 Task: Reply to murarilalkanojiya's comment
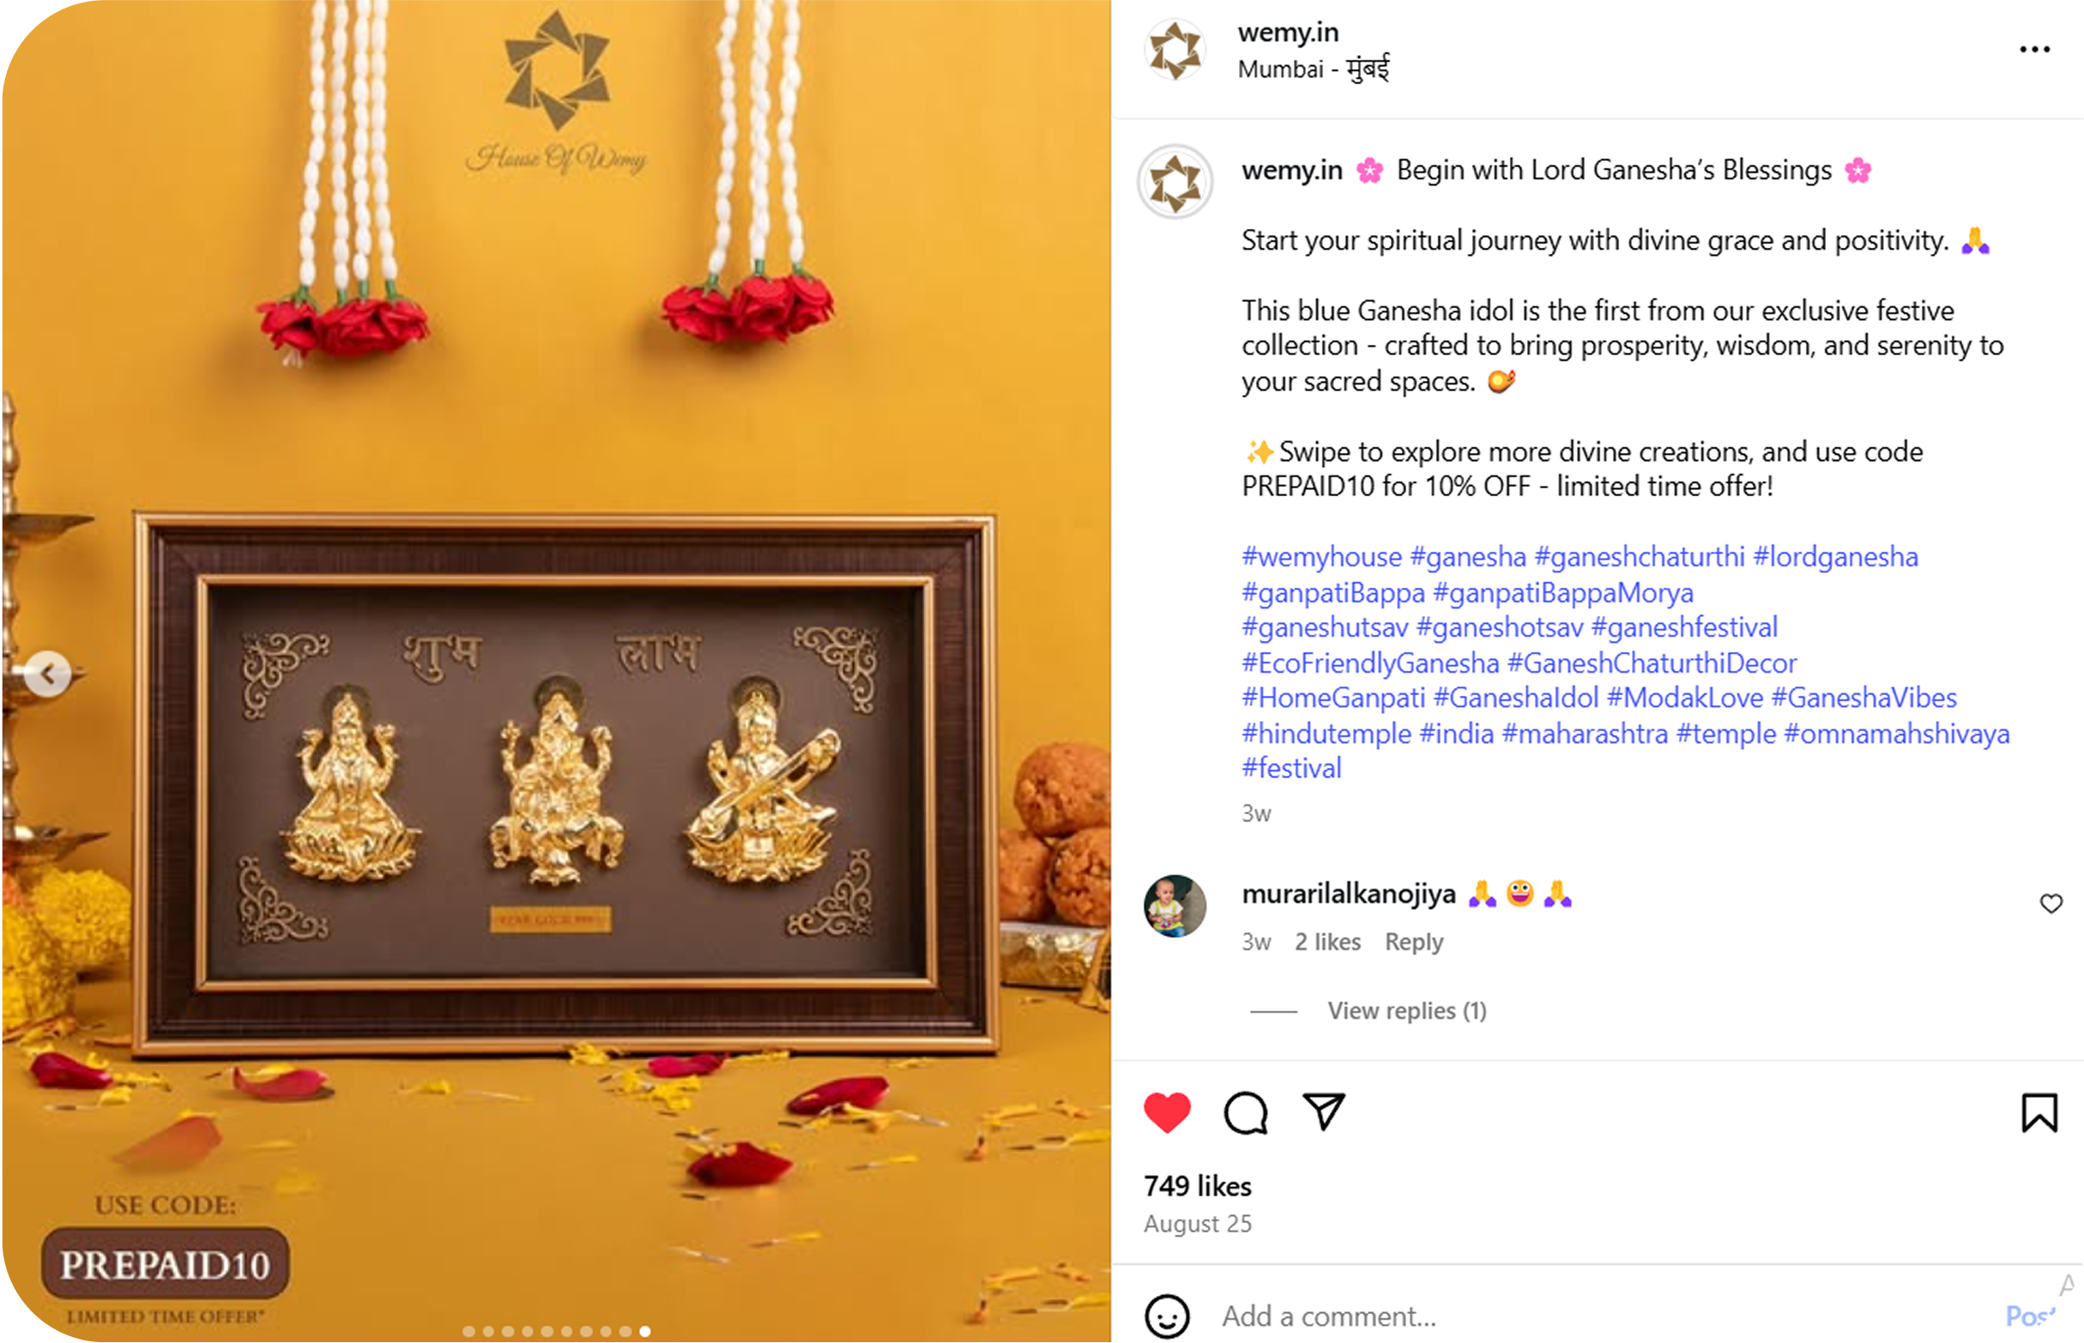pyautogui.click(x=1413, y=942)
